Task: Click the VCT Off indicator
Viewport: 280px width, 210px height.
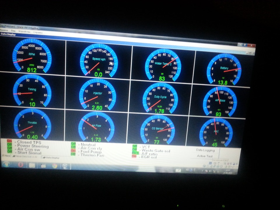Action: tap(135, 146)
